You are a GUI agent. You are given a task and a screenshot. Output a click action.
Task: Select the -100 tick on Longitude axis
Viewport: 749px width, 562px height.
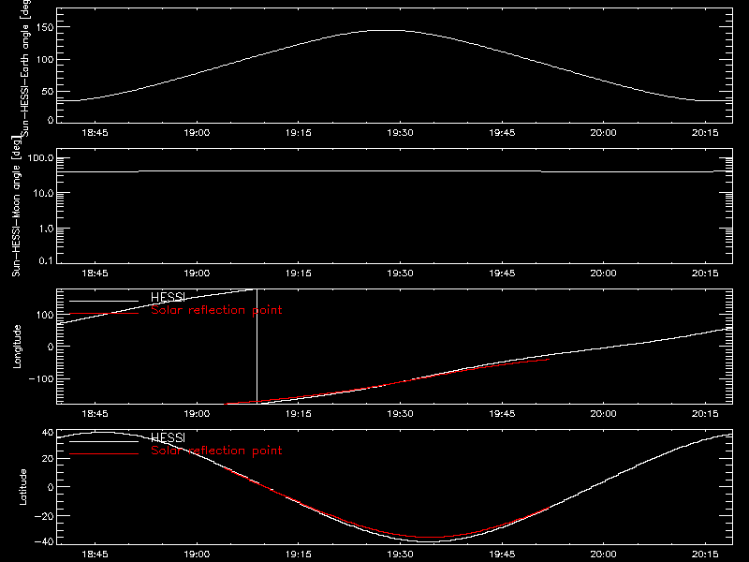(x=41, y=379)
